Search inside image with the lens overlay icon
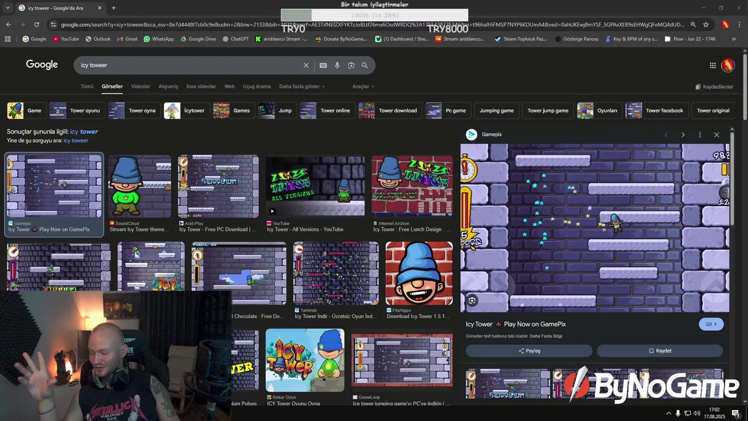Image resolution: width=748 pixels, height=421 pixels. pyautogui.click(x=472, y=301)
